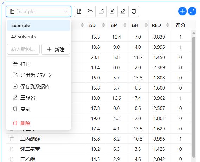
Task: Click RED value 2.507
Action: (159, 108)
